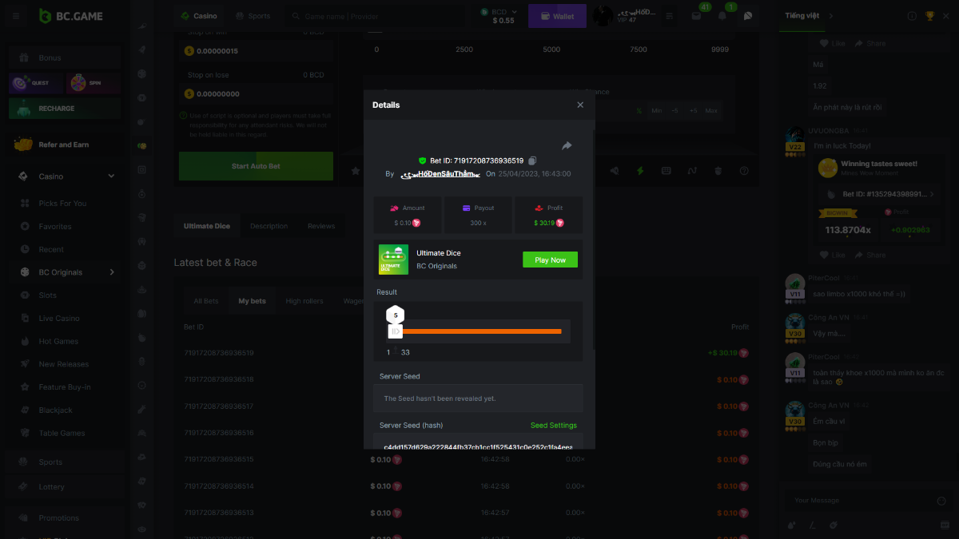
Task: Click the dice result slider handle
Action: [x=396, y=331]
